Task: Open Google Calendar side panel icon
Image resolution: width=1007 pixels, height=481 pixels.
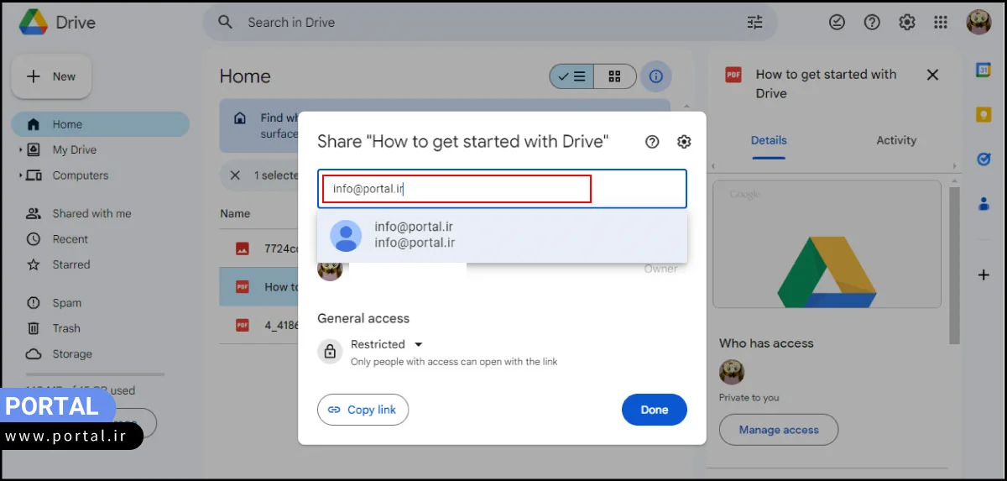Action: tap(984, 71)
